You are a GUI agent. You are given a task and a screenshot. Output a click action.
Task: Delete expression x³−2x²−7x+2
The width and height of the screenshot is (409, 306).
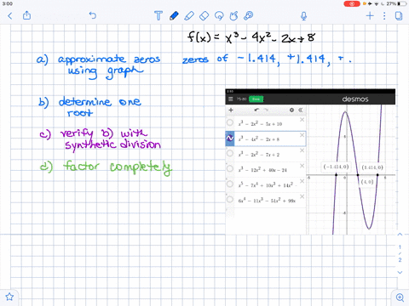click(x=302, y=150)
